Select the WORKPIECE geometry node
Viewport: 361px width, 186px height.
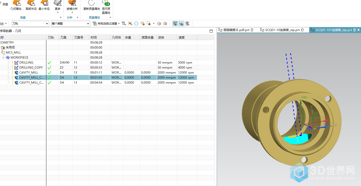click(19, 57)
